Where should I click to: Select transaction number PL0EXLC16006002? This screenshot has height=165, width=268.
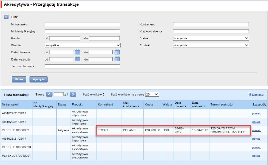tap(16, 130)
